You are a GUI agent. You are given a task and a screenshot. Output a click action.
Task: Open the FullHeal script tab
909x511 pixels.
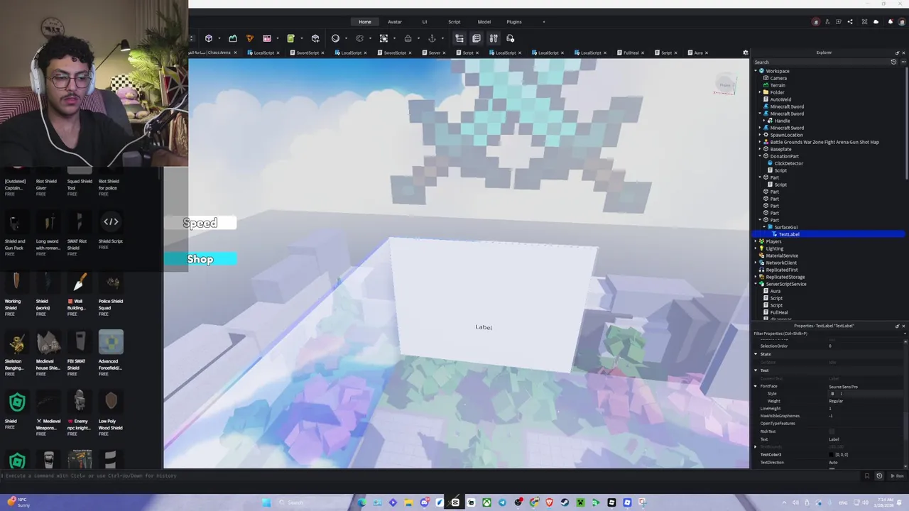631,53
